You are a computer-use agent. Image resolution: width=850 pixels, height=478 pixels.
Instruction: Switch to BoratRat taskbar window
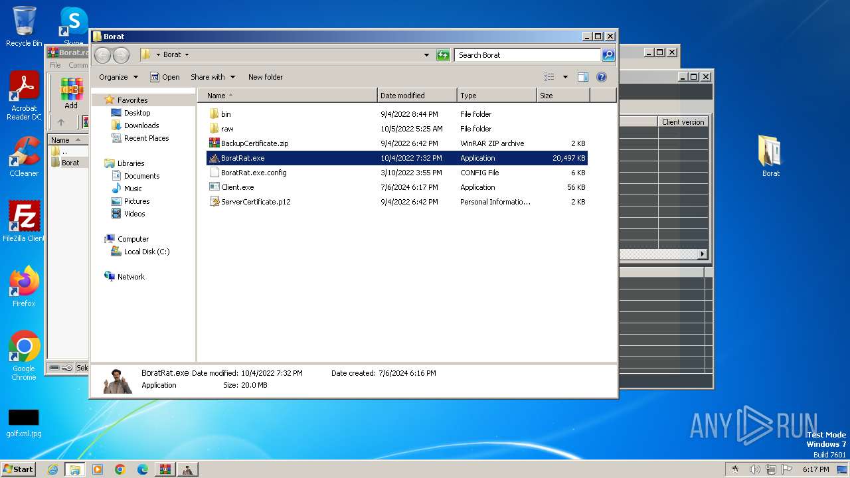(188, 469)
